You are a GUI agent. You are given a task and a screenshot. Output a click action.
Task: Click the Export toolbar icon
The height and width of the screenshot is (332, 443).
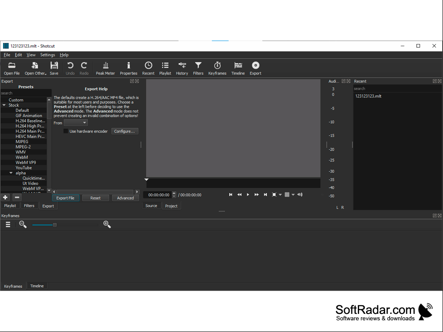(x=255, y=69)
